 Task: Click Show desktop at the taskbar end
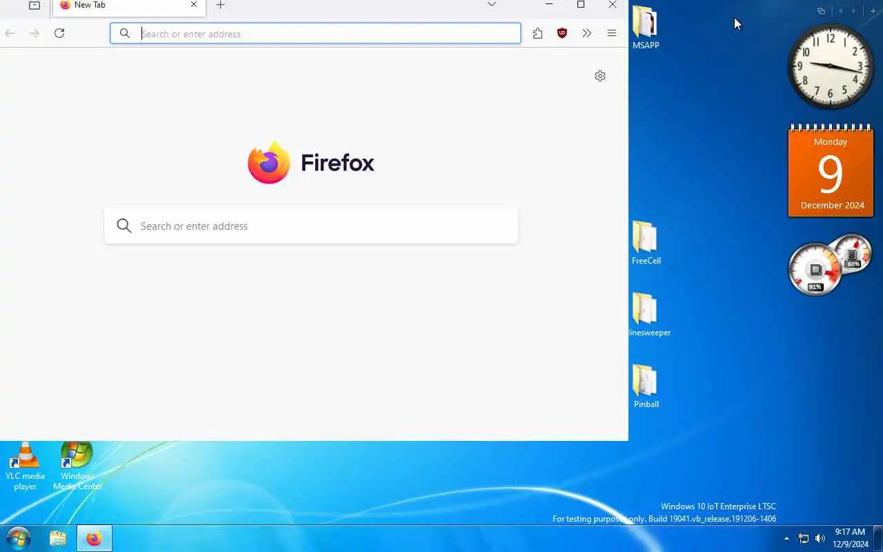878,538
